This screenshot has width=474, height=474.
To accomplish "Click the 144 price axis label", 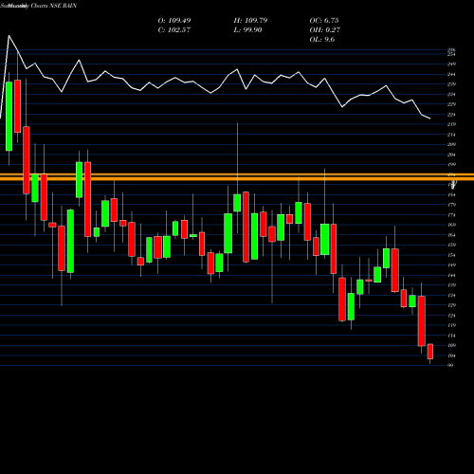I will point(451,275).
